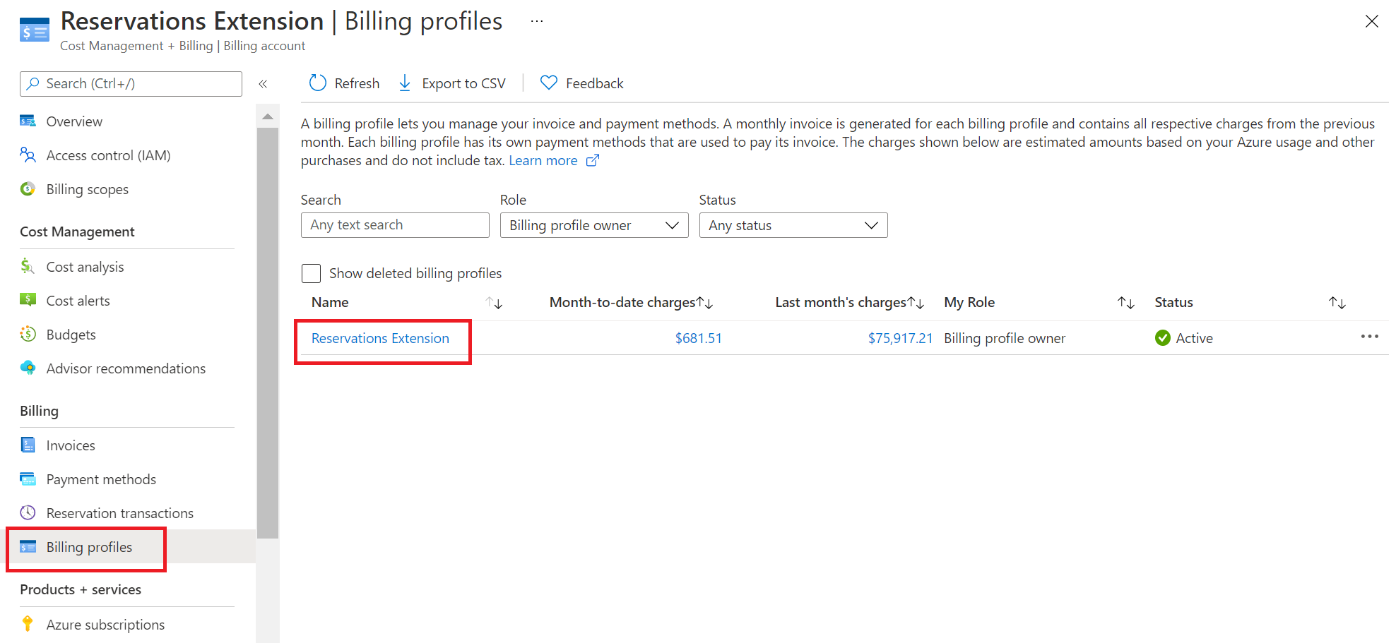Click the Learn more external link icon

[x=592, y=161]
